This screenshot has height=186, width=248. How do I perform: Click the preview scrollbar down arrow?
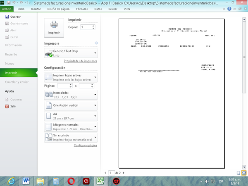[244, 167]
